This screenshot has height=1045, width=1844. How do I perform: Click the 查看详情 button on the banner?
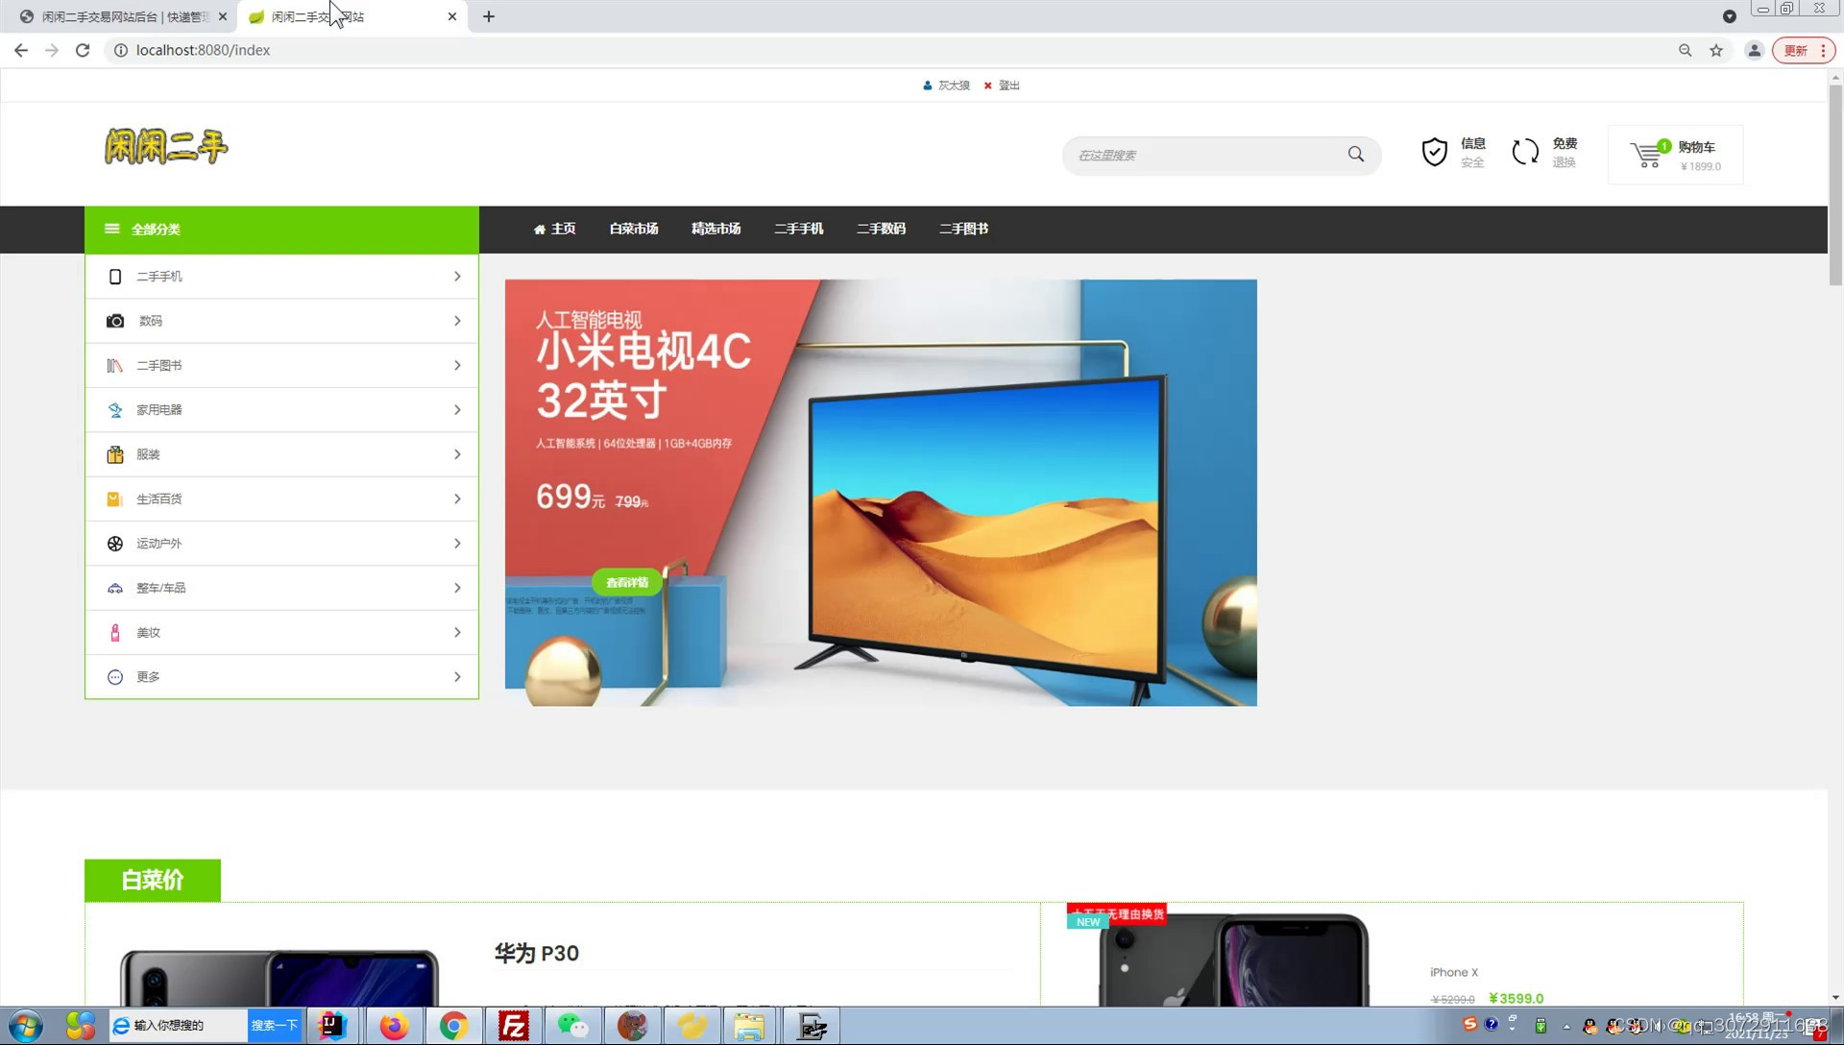coord(627,582)
